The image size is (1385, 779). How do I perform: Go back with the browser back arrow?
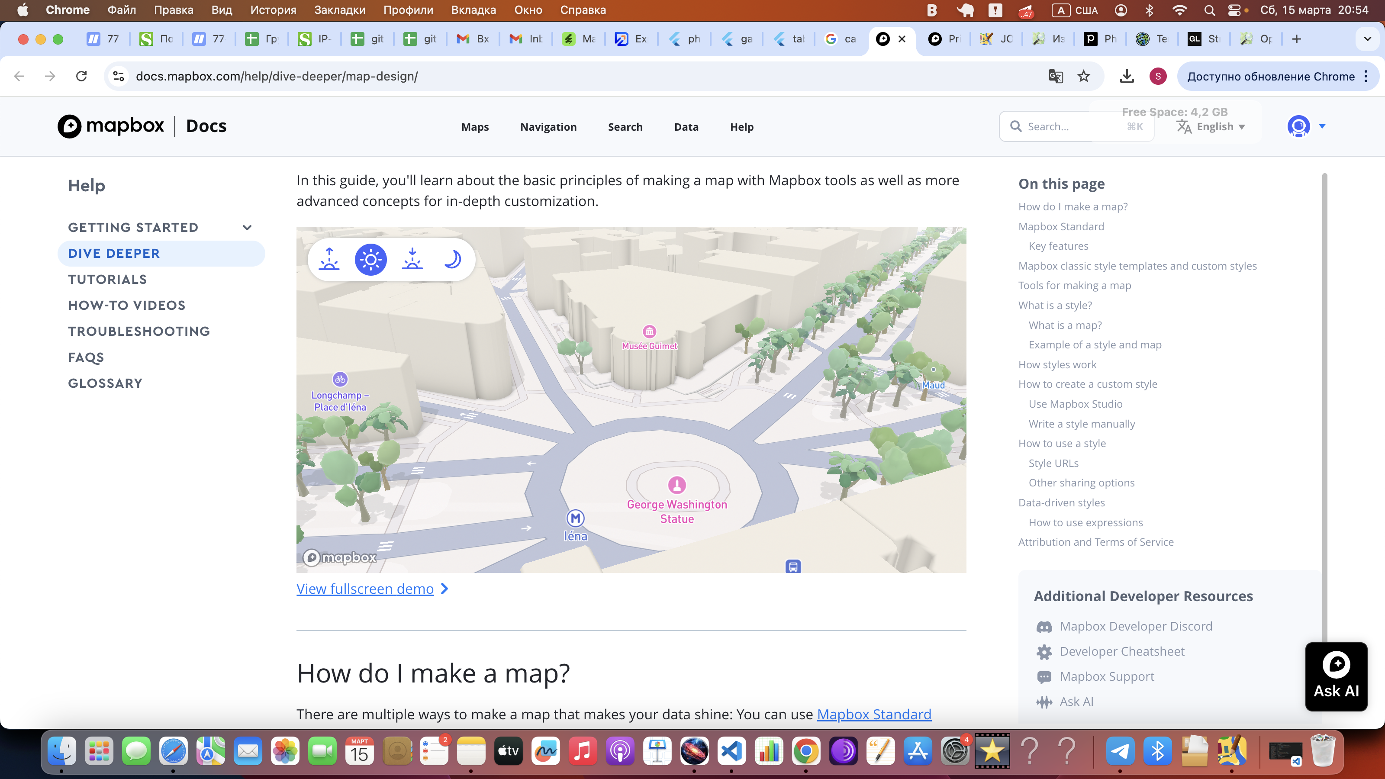click(19, 76)
